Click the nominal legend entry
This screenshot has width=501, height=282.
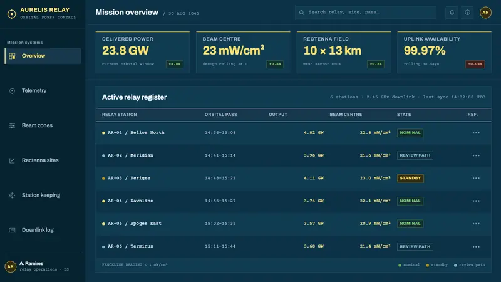409,265
